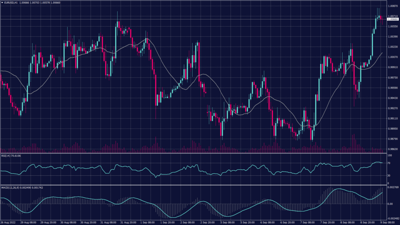
Task: Toggle the MACD subwindow divider bar
Action: click(x=195, y=185)
